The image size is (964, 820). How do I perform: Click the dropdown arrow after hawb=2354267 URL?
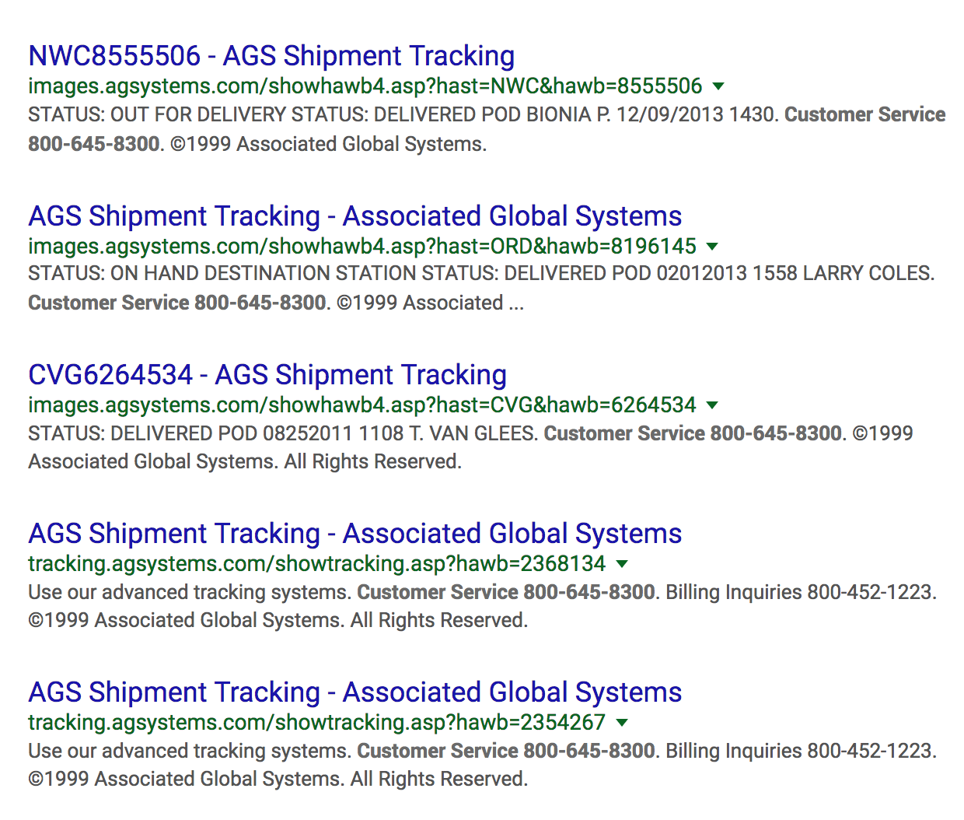[622, 723]
